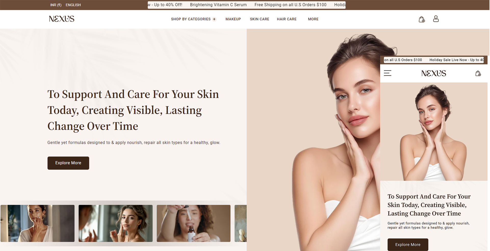Screen dimensions: 490x251
Task: Open the shopping bag icon in desktop header
Action: [422, 19]
